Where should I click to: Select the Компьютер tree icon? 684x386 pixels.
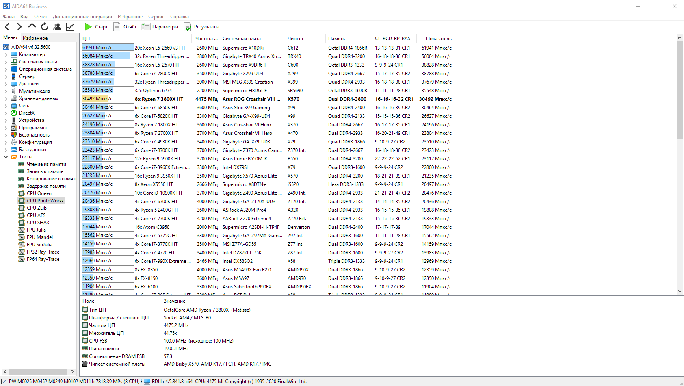pyautogui.click(x=14, y=54)
